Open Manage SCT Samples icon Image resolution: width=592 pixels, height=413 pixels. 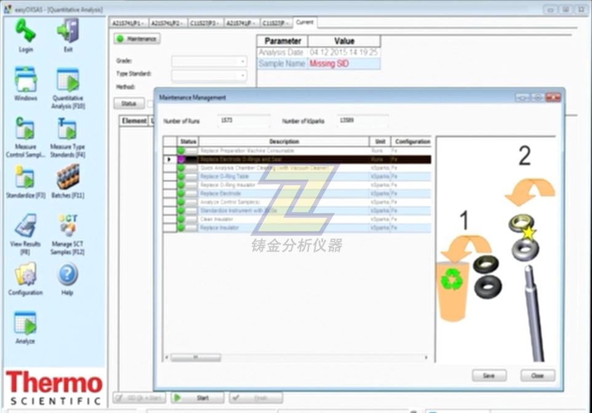point(68,226)
